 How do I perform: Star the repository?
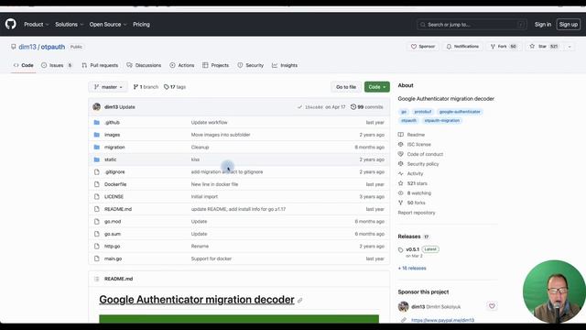[544, 47]
